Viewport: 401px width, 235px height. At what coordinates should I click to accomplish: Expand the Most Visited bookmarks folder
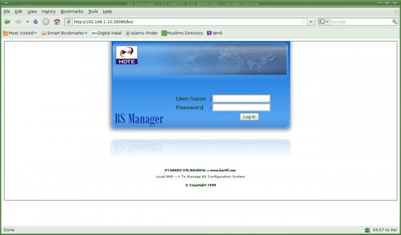[20, 33]
